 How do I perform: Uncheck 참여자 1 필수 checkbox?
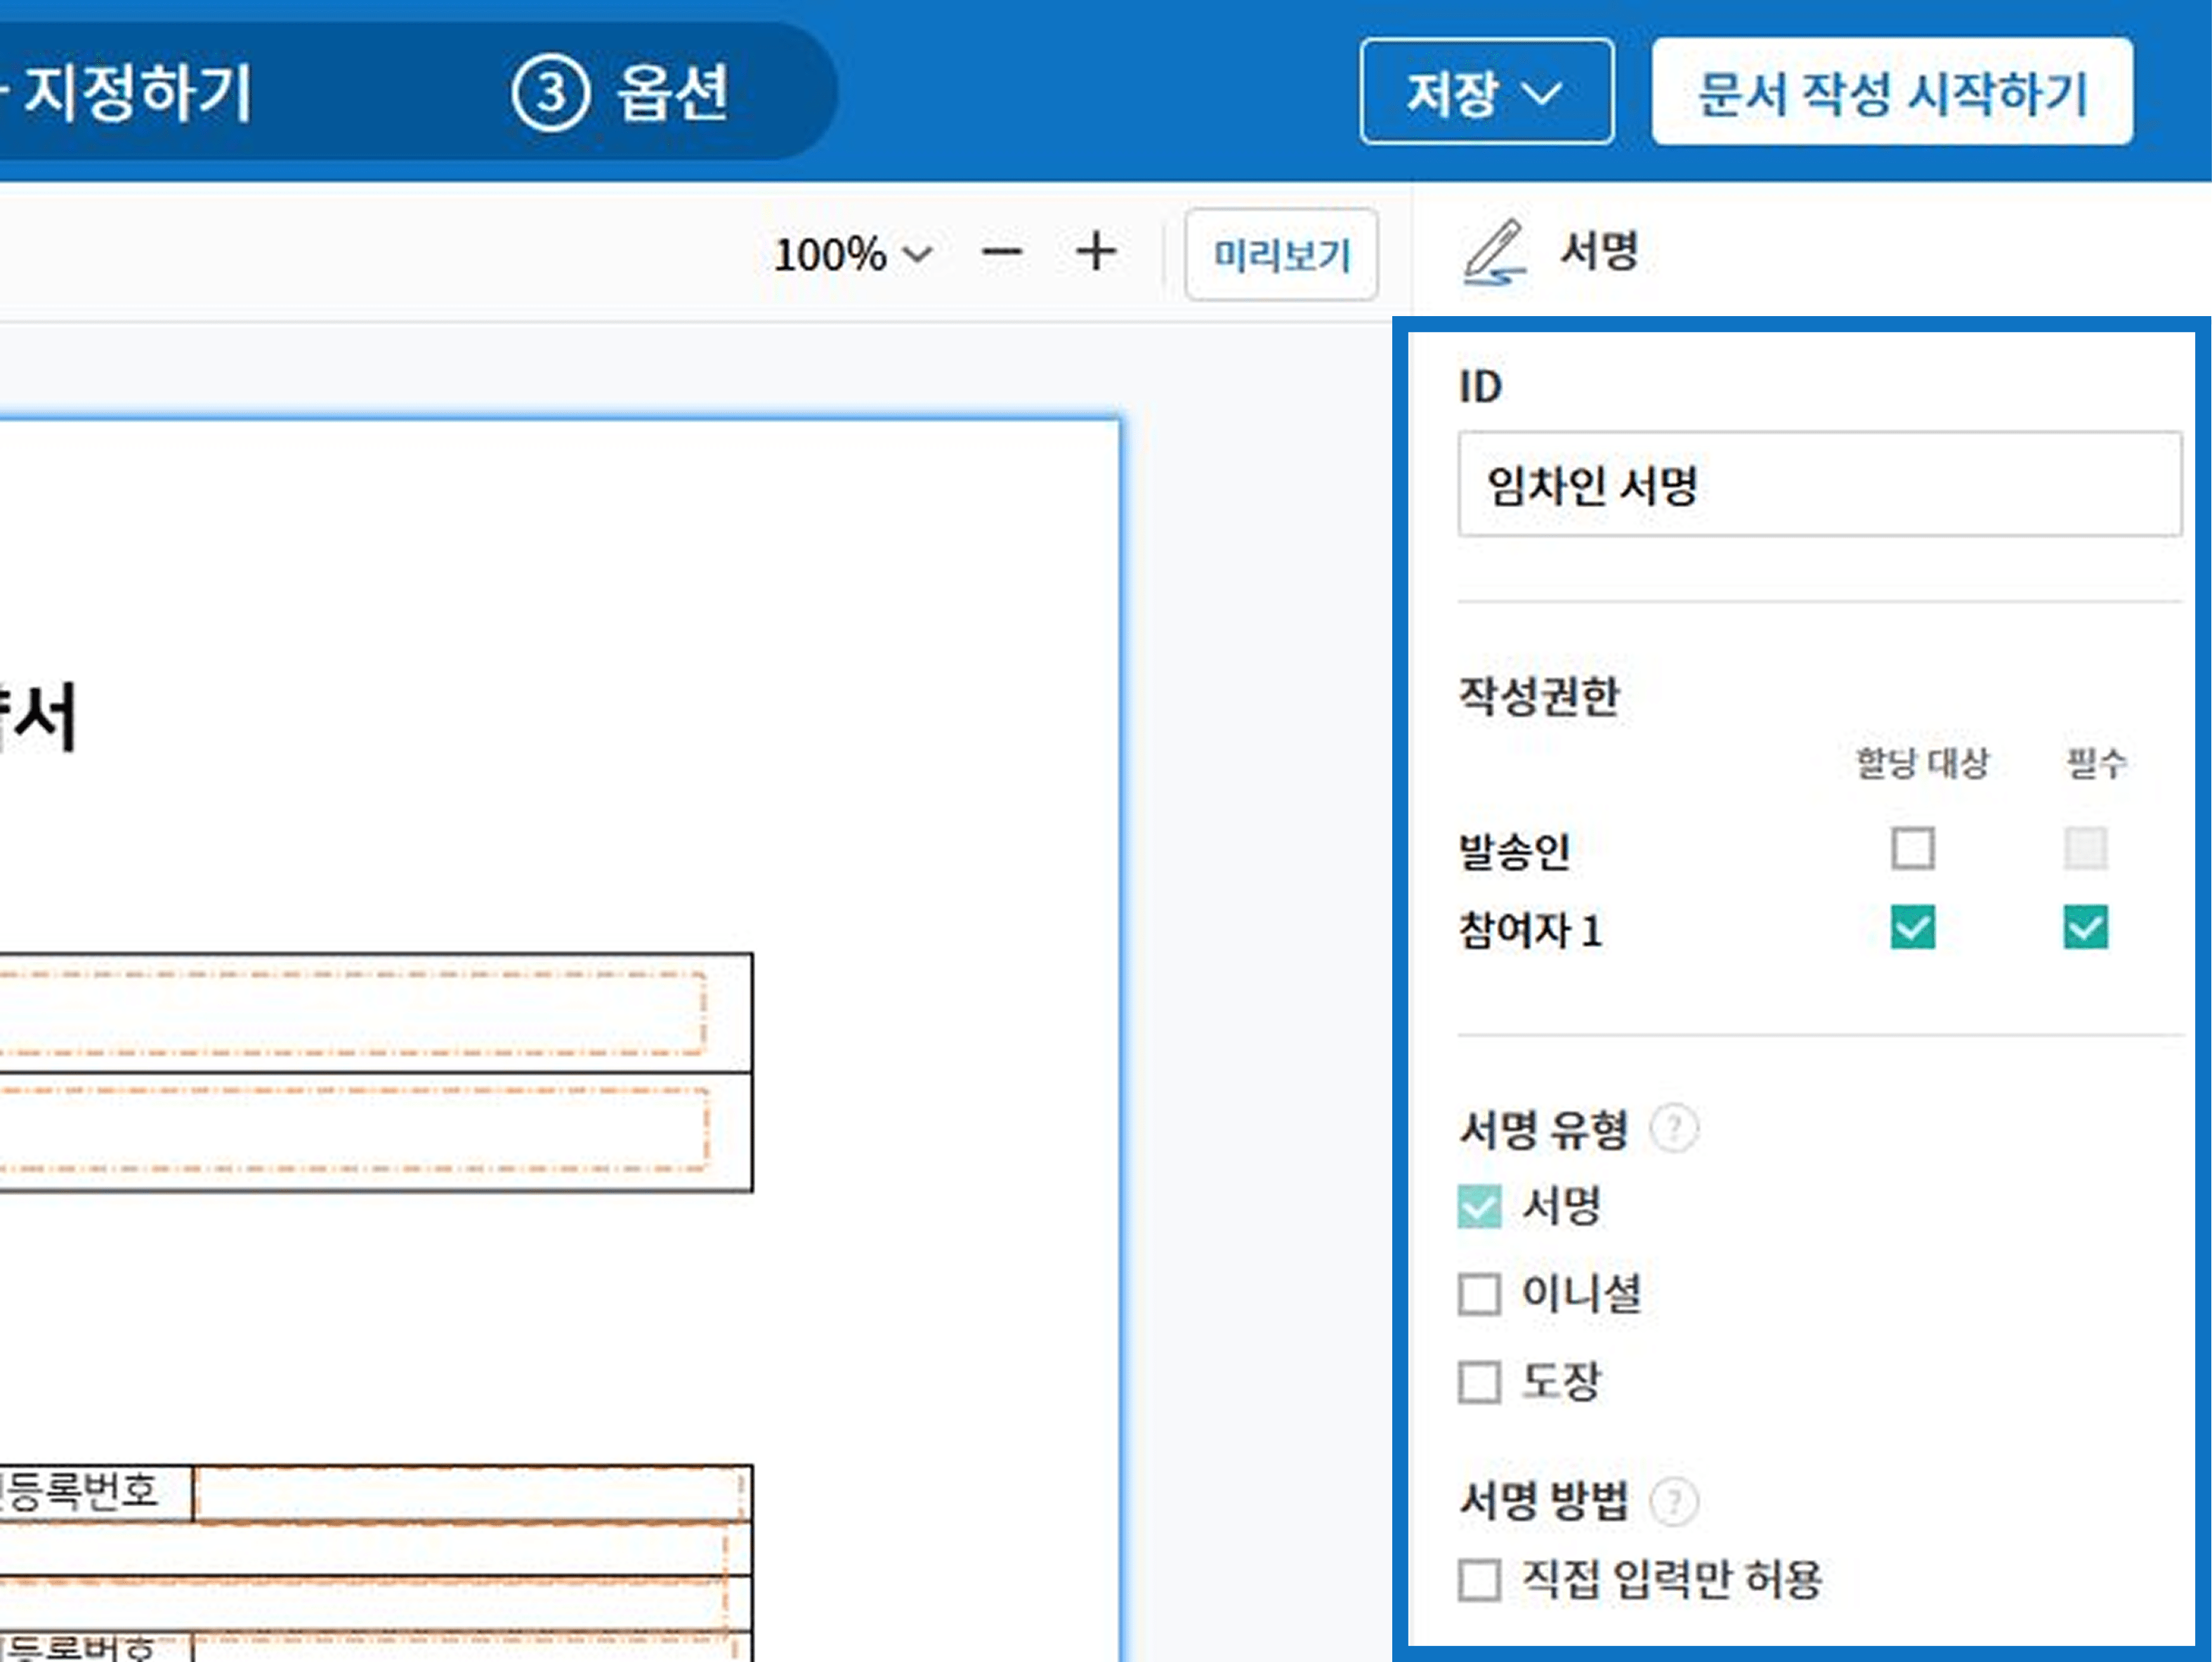[x=2085, y=928]
